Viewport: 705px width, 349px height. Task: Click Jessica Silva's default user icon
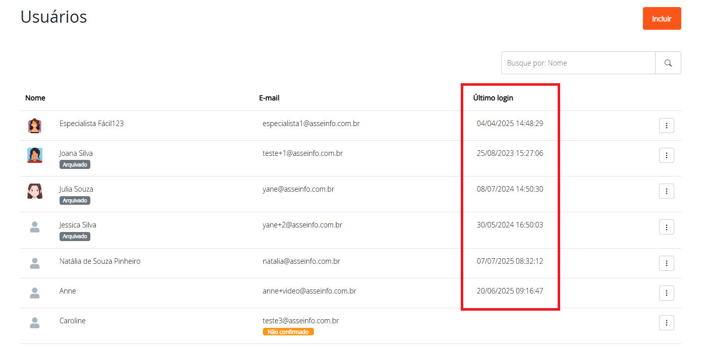click(x=35, y=227)
